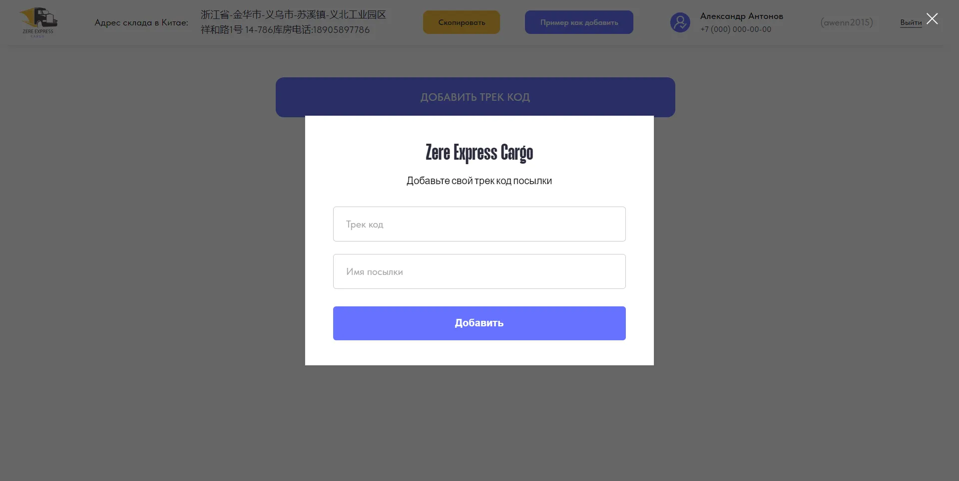Focus the Трек код input field

click(x=479, y=224)
